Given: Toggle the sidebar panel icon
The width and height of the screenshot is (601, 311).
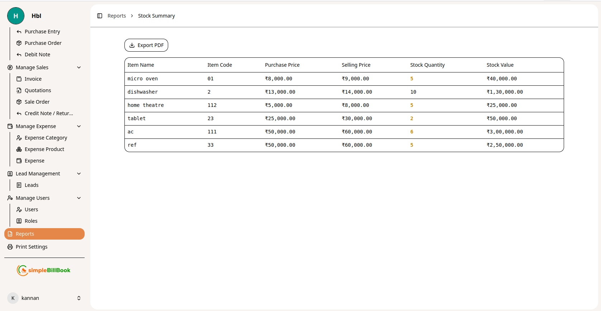Looking at the screenshot, I should (100, 16).
